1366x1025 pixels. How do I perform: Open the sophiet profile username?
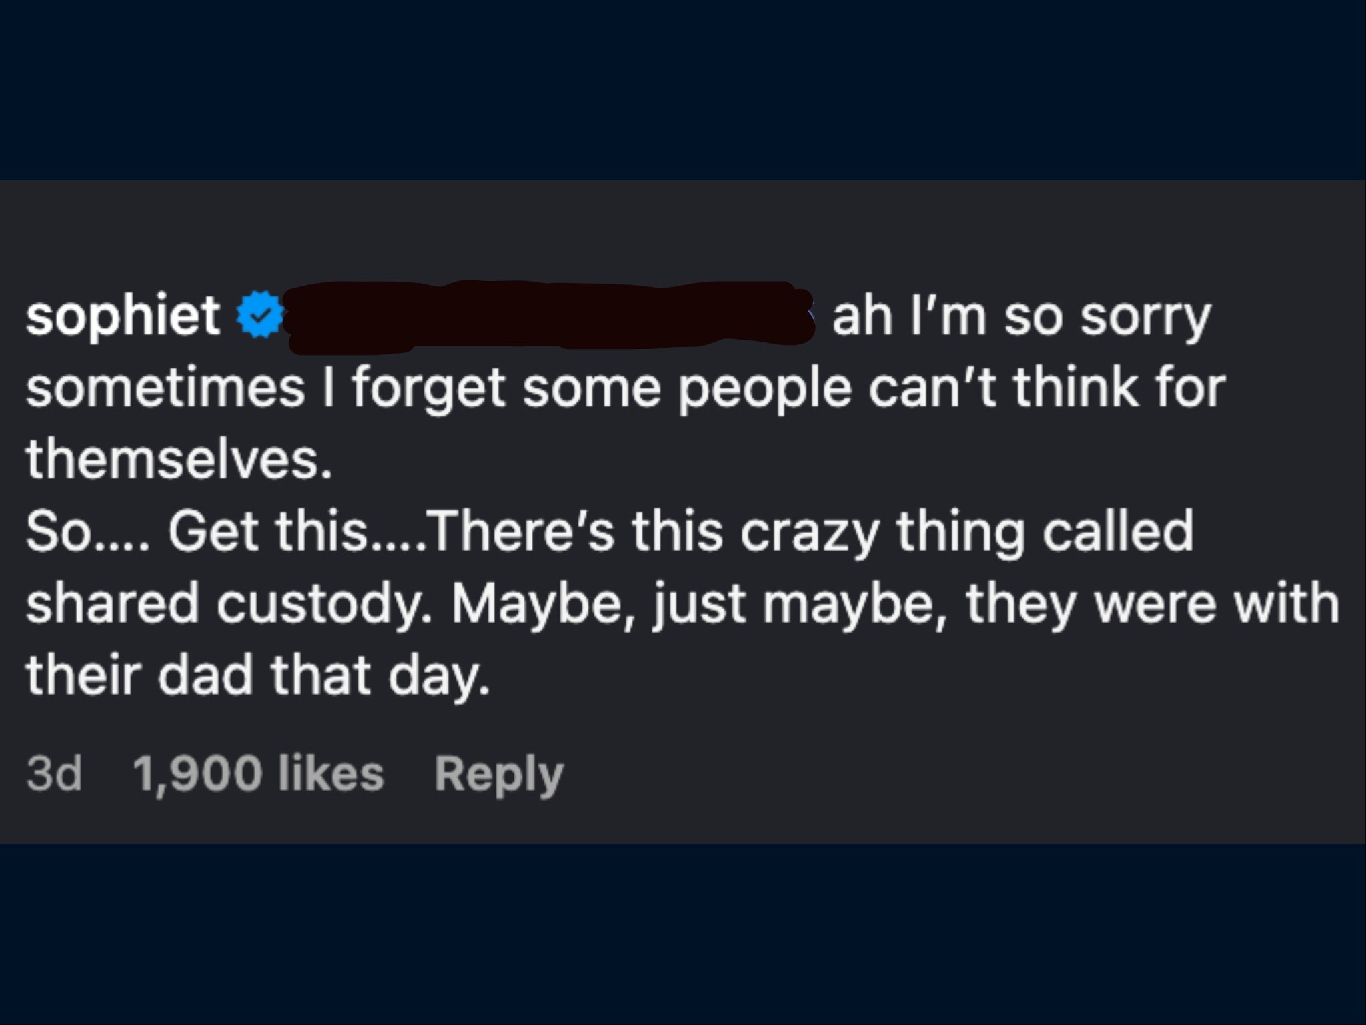123,315
